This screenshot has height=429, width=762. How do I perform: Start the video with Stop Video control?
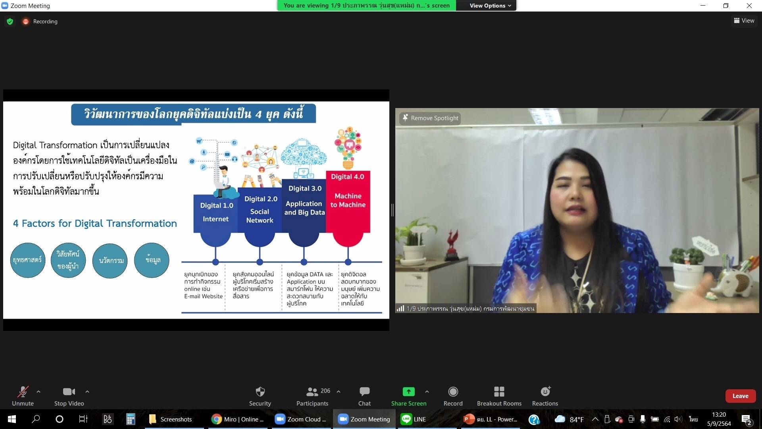point(68,396)
